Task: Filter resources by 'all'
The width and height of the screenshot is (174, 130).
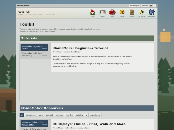Action: [x=22, y=115]
